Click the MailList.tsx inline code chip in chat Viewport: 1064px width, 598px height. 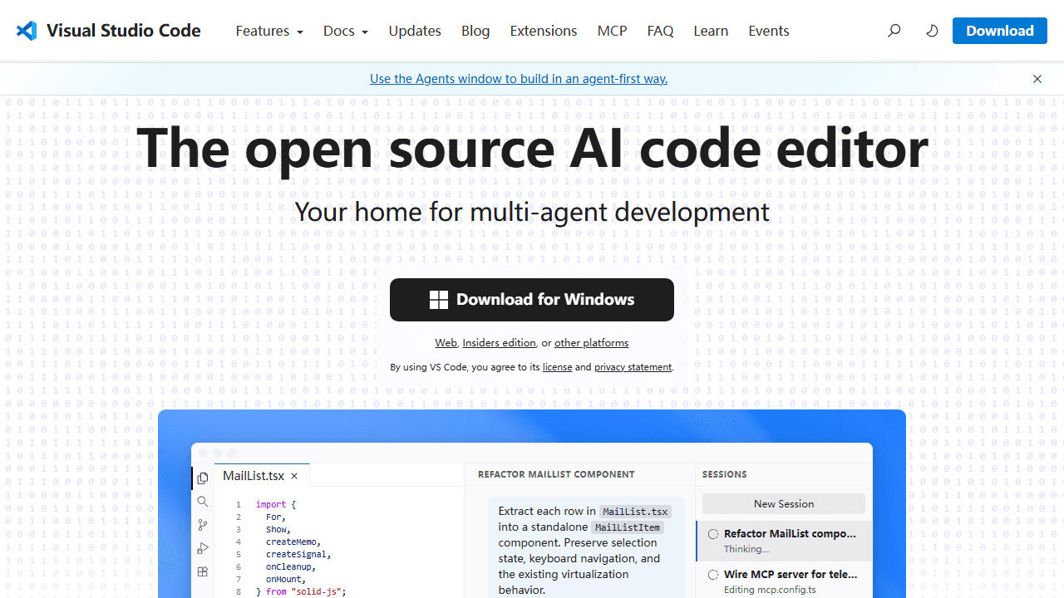[x=636, y=512]
